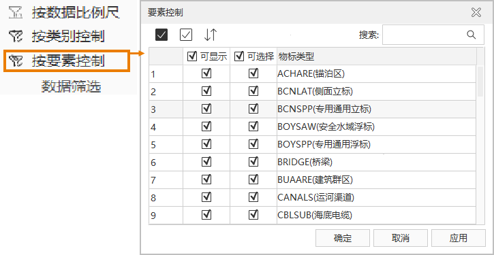This screenshot has height=255, width=494.
Task: Select the CBLSUB(海底电缆) row text
Action: coord(315,216)
